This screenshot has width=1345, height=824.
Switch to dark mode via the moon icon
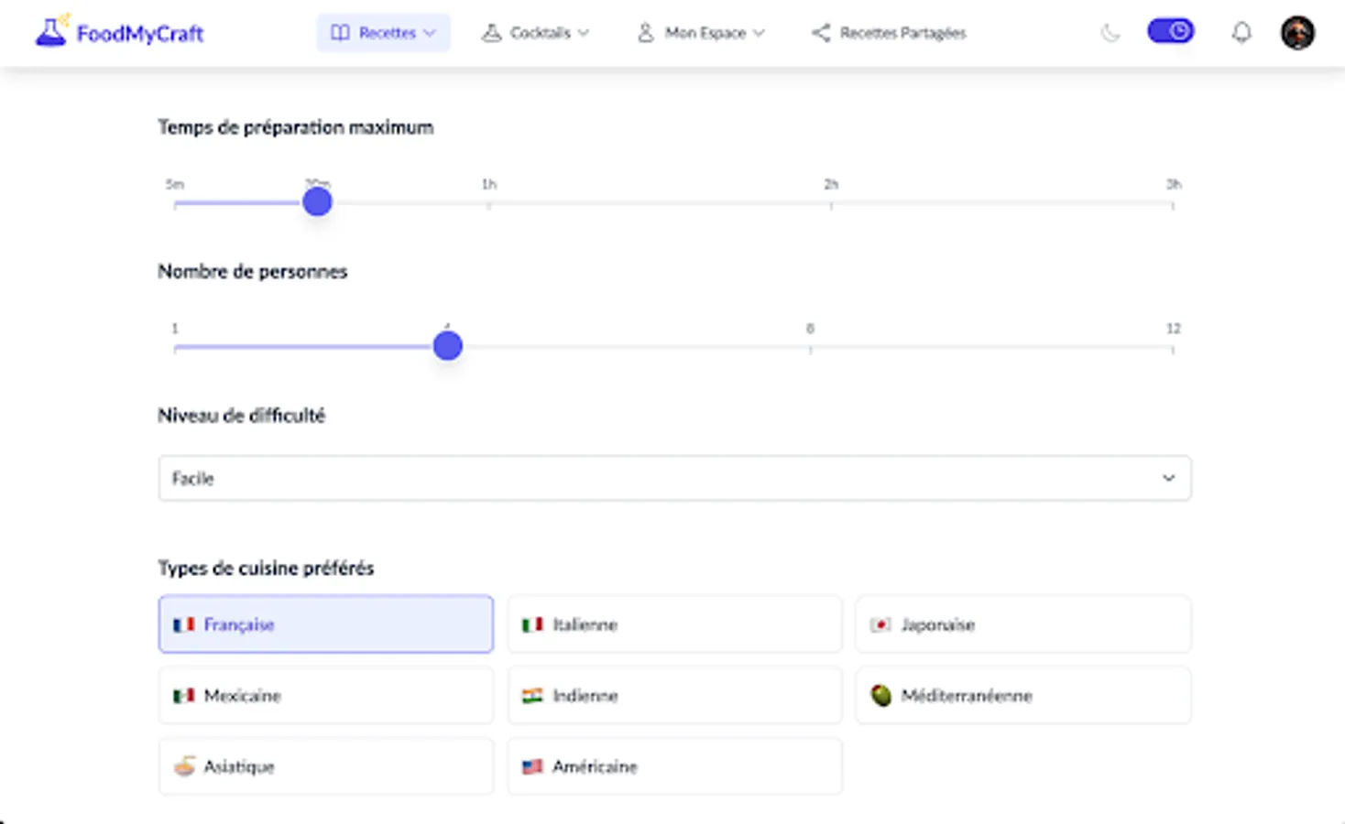1110,32
